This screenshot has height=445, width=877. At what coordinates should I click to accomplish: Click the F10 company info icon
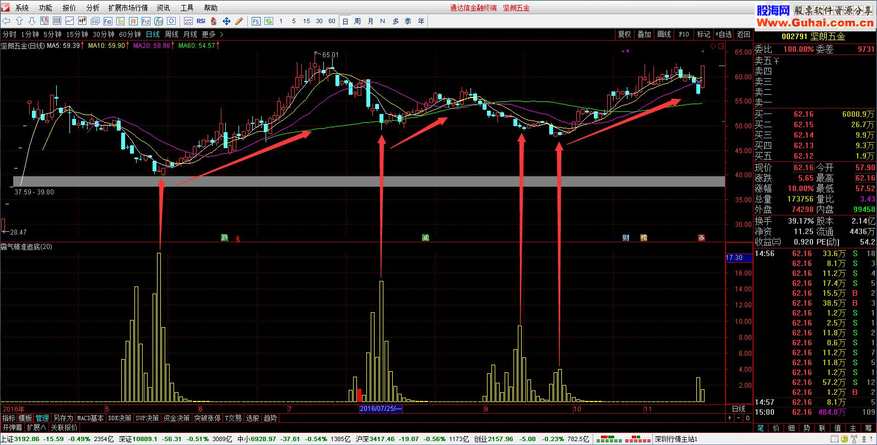tap(108, 21)
